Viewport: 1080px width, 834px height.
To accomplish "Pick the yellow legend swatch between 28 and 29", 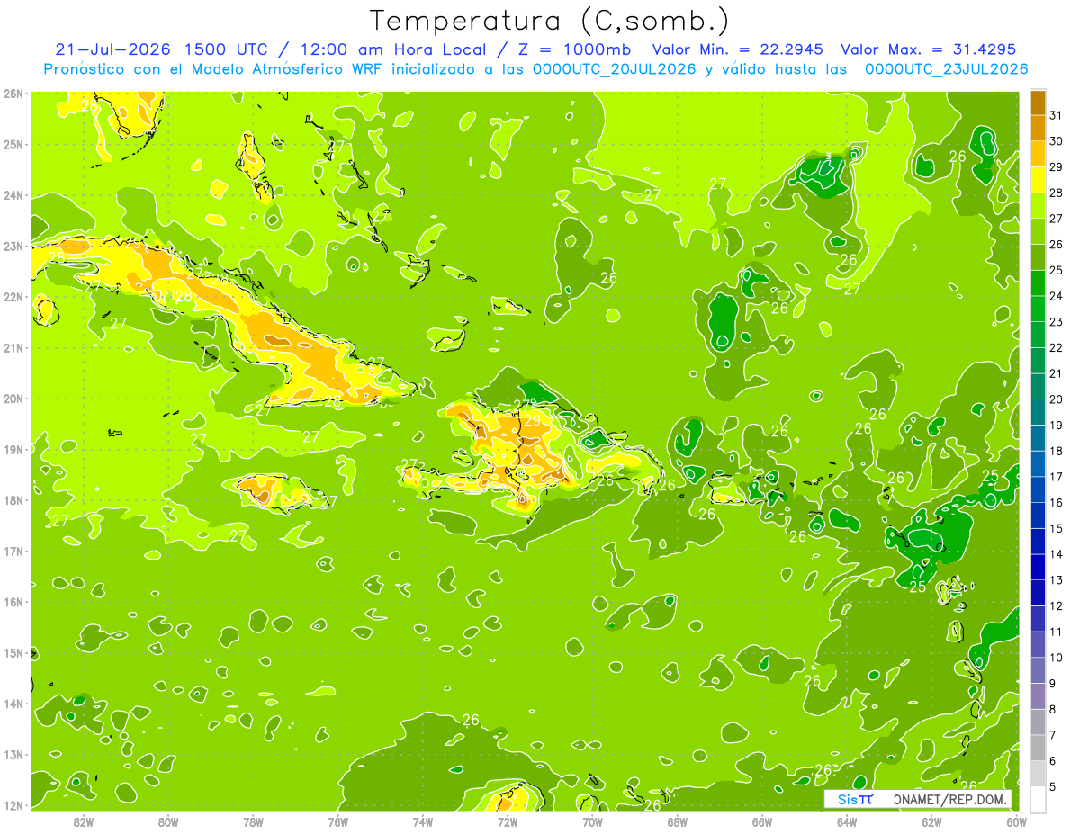I will click(x=1038, y=180).
